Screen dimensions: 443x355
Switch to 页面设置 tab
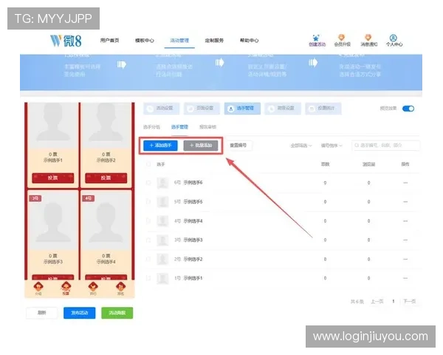[x=202, y=109]
